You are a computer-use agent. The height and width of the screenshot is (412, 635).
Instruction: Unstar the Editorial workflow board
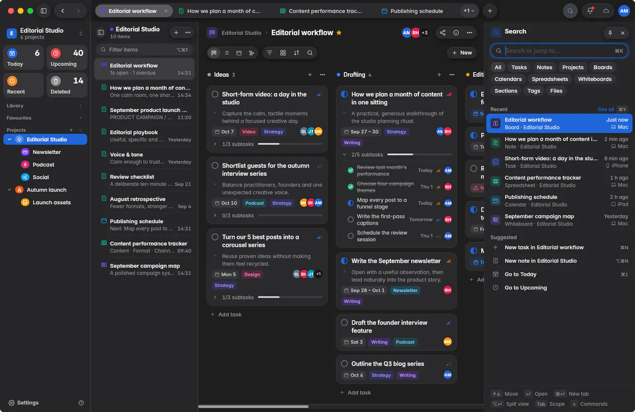tap(339, 33)
